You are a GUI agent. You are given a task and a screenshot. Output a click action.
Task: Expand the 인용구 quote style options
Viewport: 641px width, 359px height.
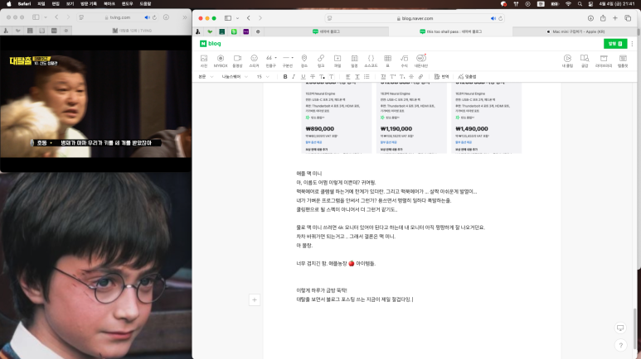[276, 58]
